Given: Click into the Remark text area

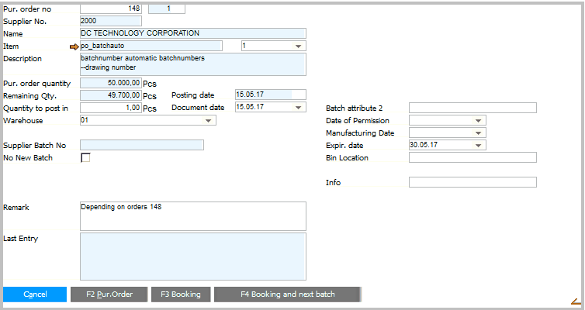Looking at the screenshot, I should (x=192, y=215).
